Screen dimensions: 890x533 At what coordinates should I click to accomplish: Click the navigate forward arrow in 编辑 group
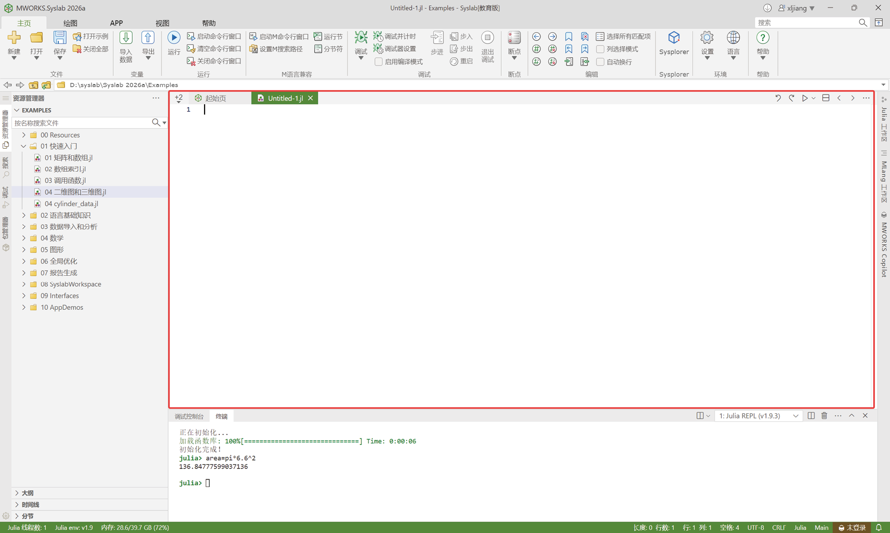(x=552, y=37)
